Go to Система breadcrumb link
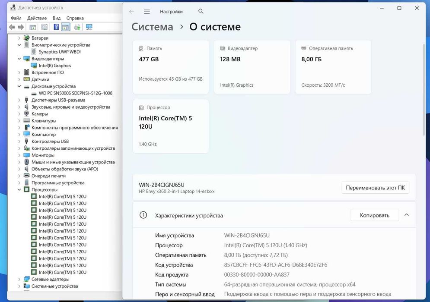The width and height of the screenshot is (430, 302). [x=152, y=27]
